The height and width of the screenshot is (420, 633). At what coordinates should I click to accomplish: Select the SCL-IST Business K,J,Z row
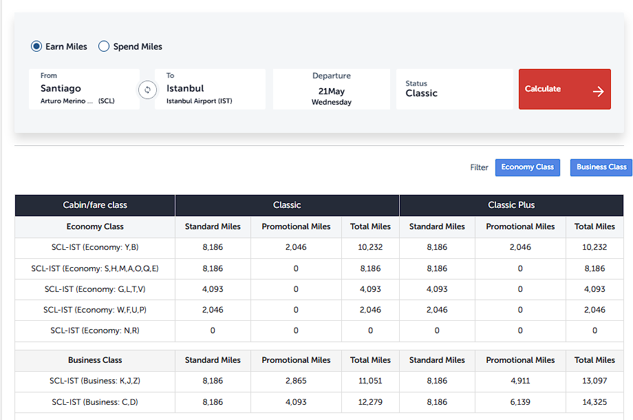[95, 381]
